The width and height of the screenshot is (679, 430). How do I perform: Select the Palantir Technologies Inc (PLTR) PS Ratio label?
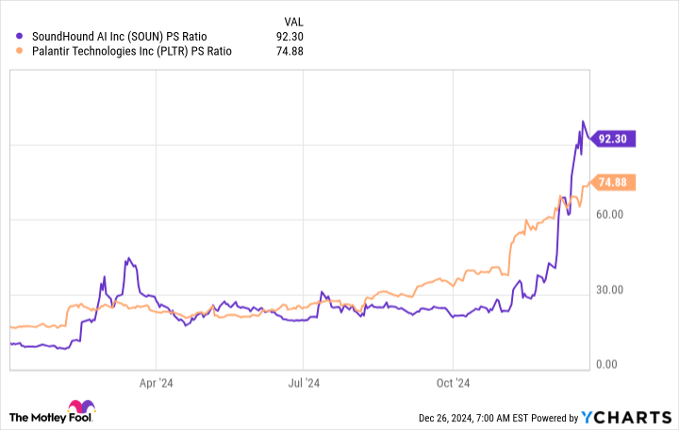(132, 51)
